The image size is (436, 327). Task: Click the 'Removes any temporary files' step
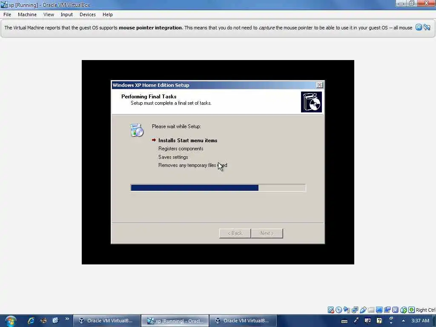point(193,165)
